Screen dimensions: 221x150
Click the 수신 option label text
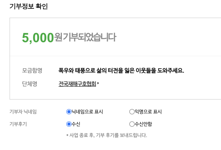76,124
